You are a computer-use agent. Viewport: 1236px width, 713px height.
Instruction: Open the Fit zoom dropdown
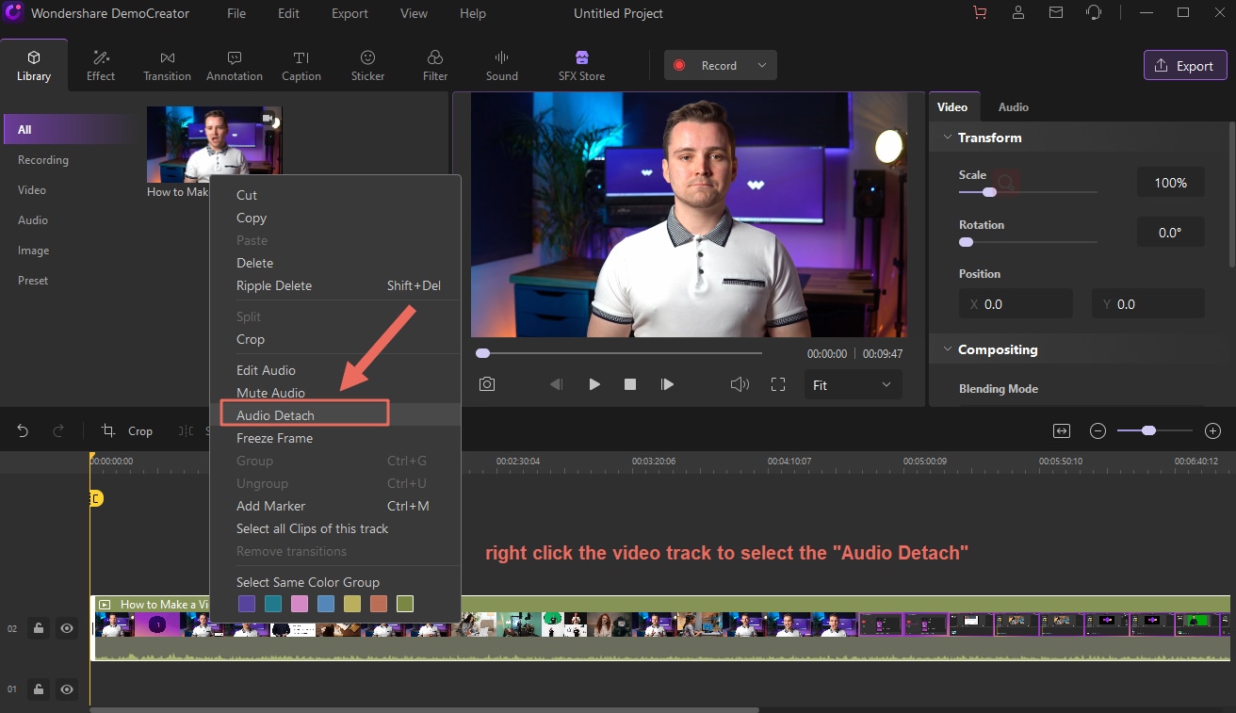click(852, 385)
